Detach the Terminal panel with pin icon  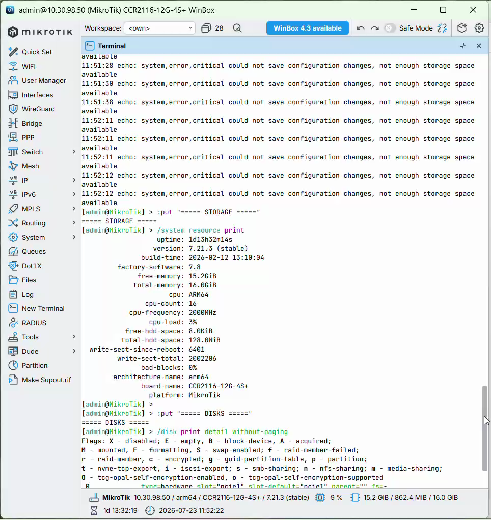click(463, 46)
